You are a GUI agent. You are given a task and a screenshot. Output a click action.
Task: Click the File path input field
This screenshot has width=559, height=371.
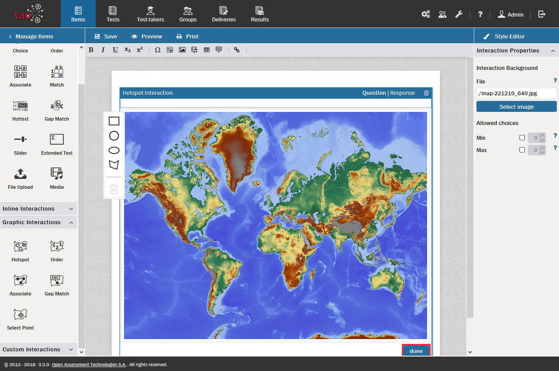(516, 93)
